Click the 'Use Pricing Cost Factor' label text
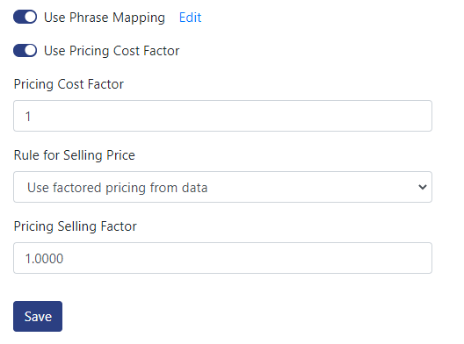This screenshot has width=464, height=344. tap(112, 51)
